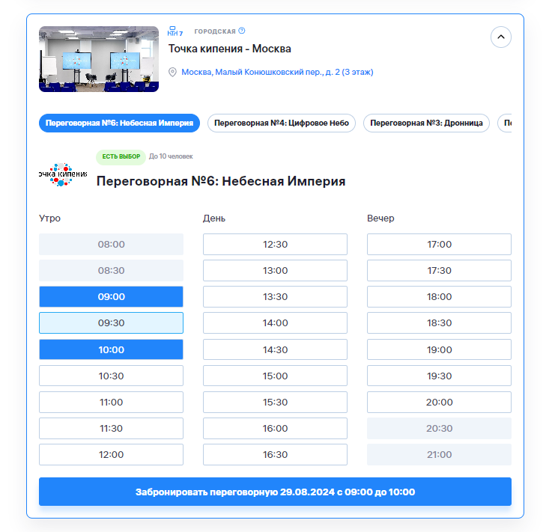The image size is (549, 532).
Task: Click the seats icon with number 7
Action: coord(175,31)
